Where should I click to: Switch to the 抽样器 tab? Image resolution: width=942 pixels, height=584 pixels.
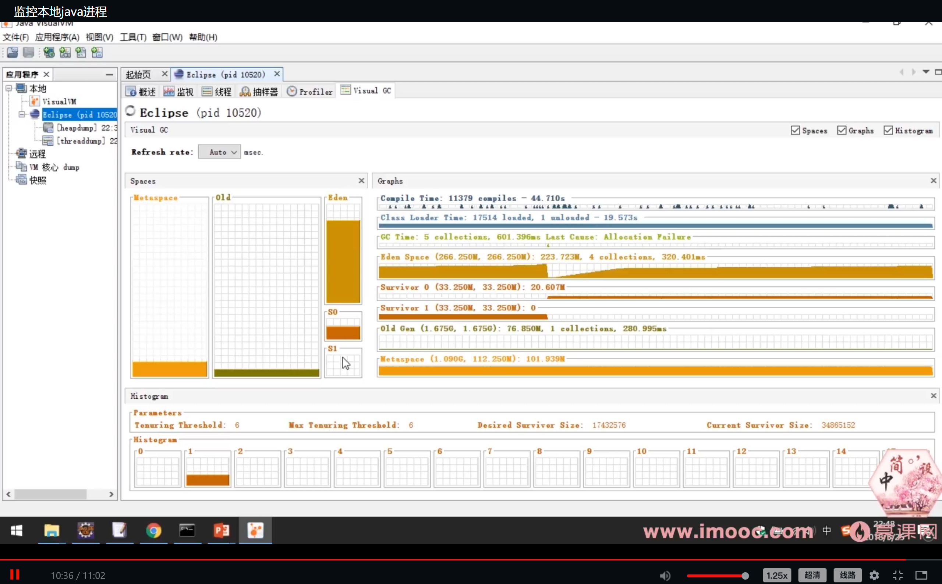pyautogui.click(x=258, y=92)
